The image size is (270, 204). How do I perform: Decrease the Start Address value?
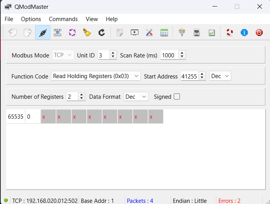tap(202, 78)
